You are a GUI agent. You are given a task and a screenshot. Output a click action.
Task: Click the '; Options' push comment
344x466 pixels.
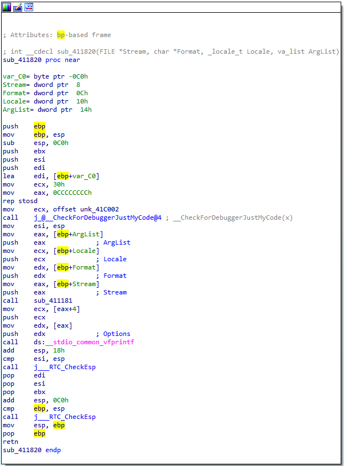click(x=113, y=334)
